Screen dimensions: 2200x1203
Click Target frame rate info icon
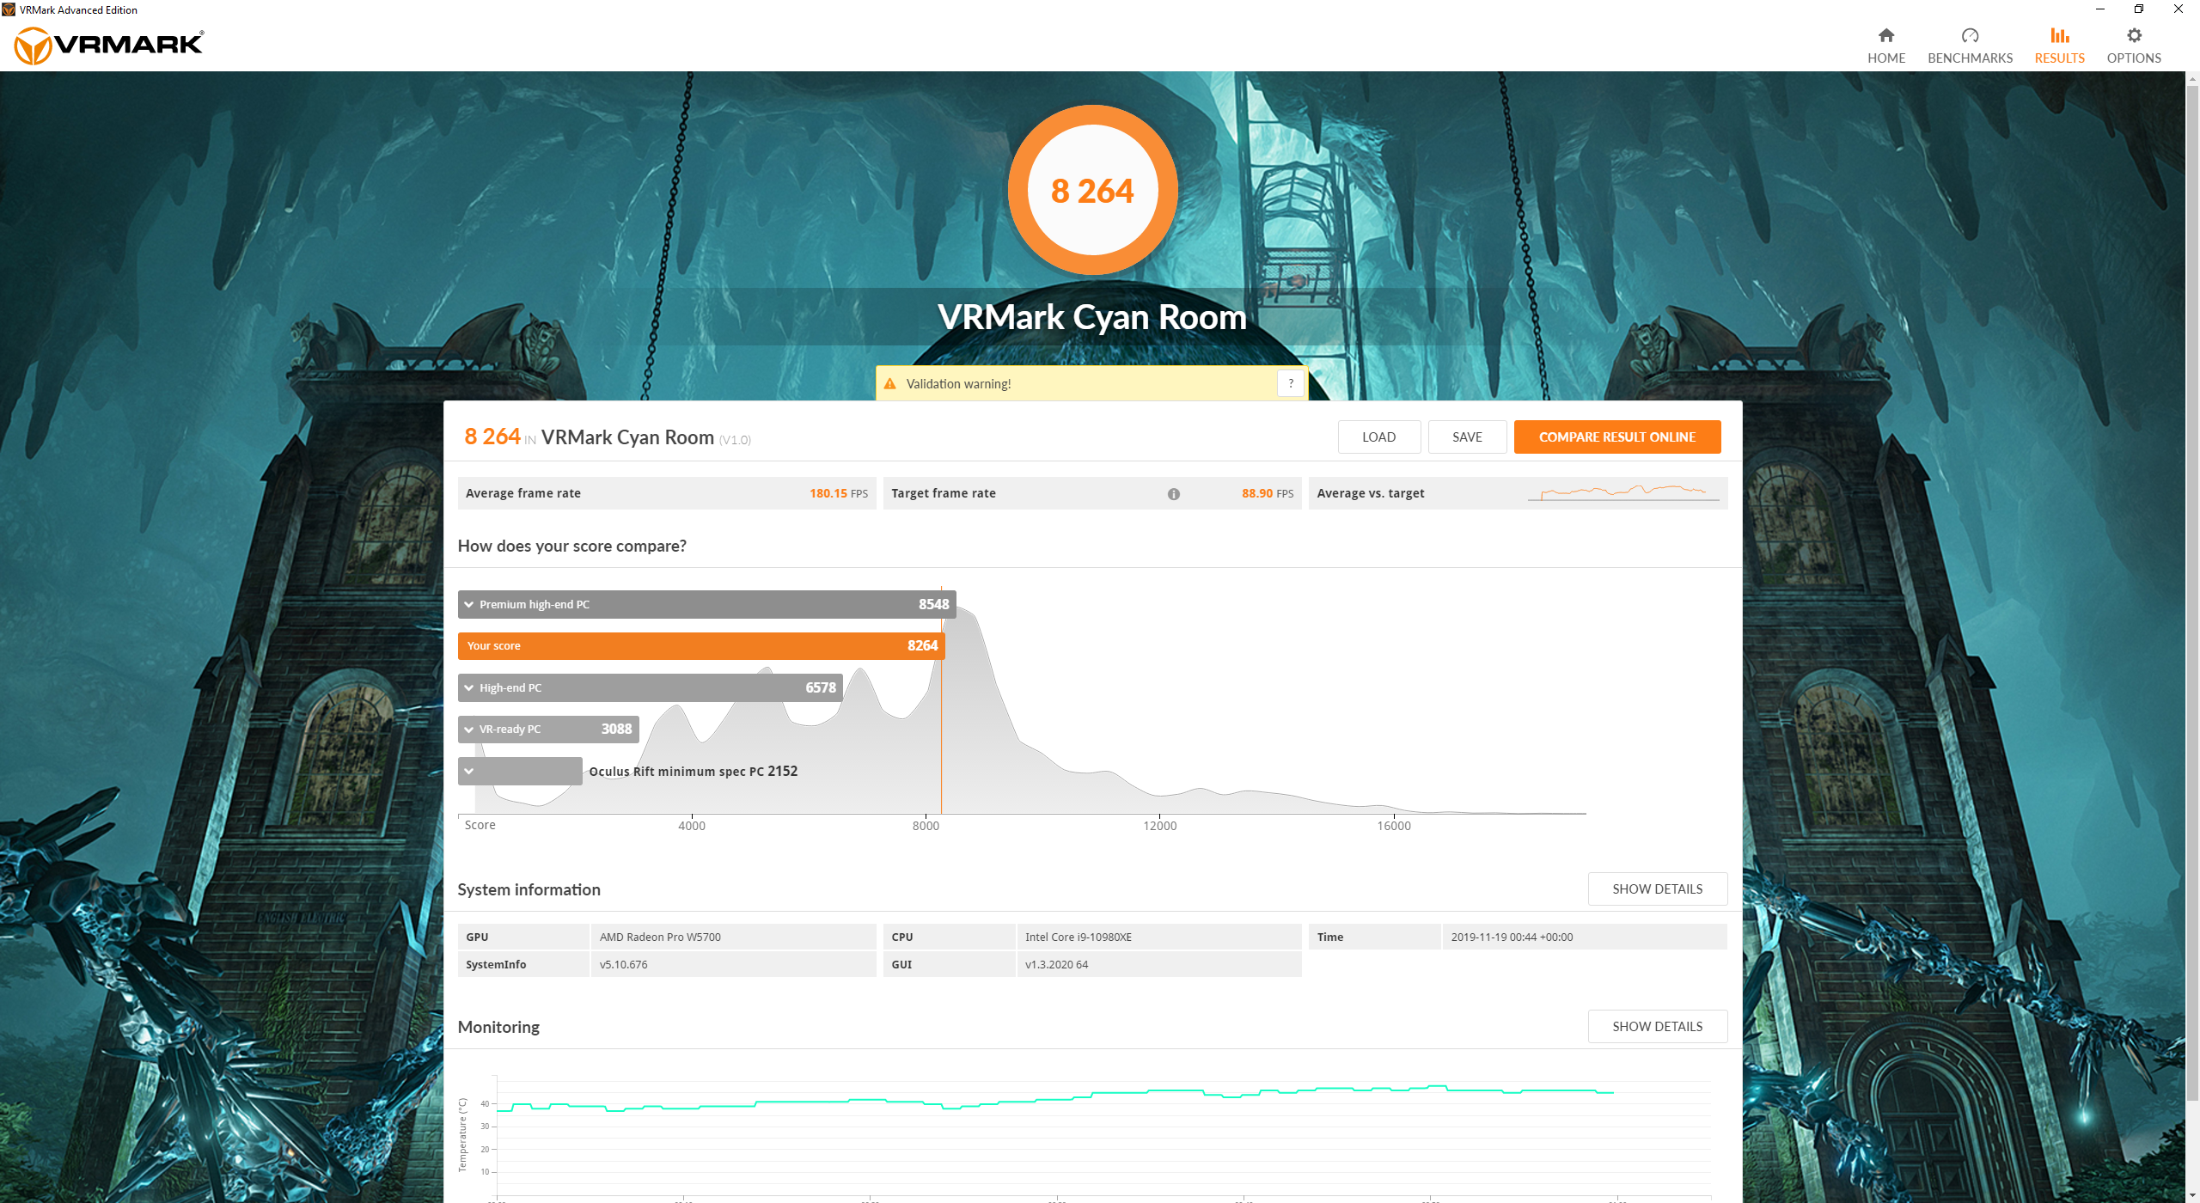pos(1173,494)
